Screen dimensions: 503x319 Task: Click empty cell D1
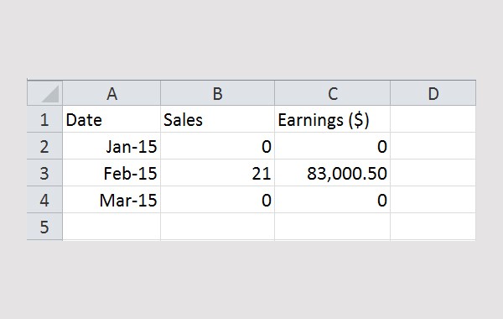pyautogui.click(x=433, y=119)
